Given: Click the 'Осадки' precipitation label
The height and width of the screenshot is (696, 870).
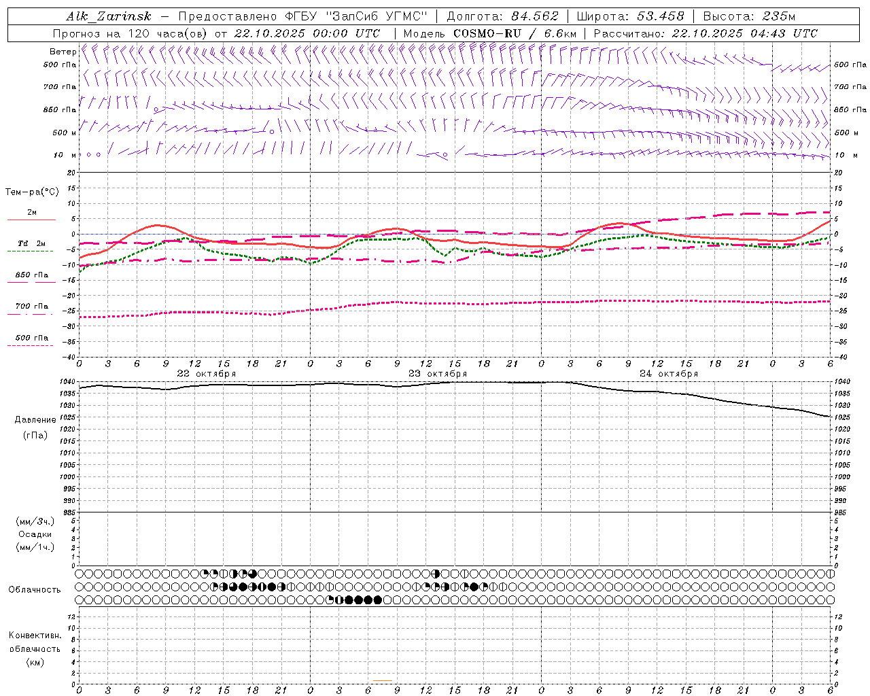Looking at the screenshot, I should click(35, 534).
